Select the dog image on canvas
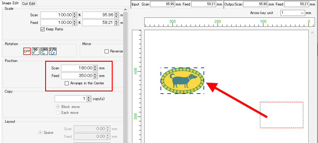318x143 pixels. tap(182, 81)
